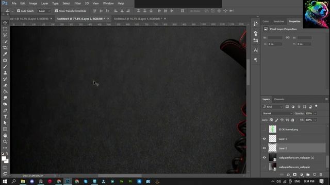Screen dimensions: 330x185
Task: Click the background color swatch
Action: click(x=7, y=161)
